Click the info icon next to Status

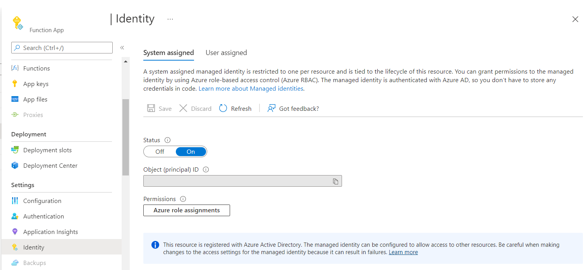pyautogui.click(x=168, y=140)
